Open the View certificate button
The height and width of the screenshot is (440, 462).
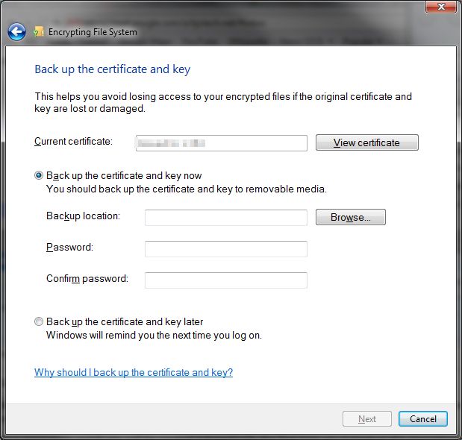[x=366, y=142]
